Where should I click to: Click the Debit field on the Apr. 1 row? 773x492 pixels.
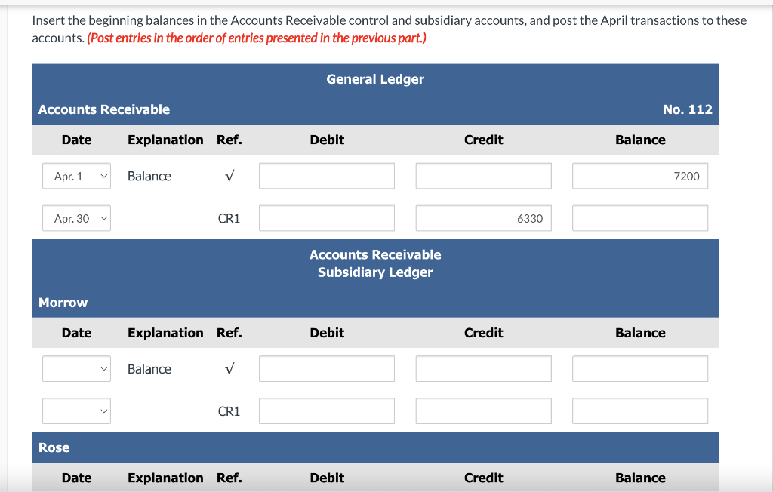326,175
